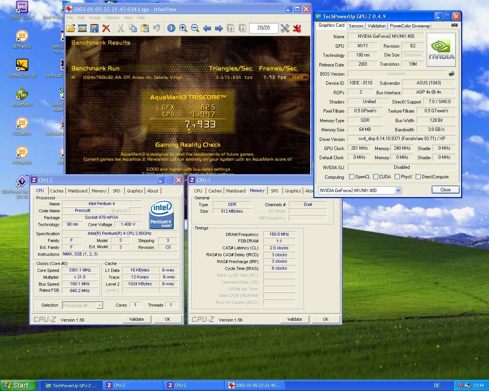Click the Paste clipboard icon

pyautogui.click(x=145, y=28)
